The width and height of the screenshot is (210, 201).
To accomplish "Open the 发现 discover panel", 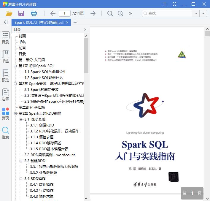I will [6, 114].
